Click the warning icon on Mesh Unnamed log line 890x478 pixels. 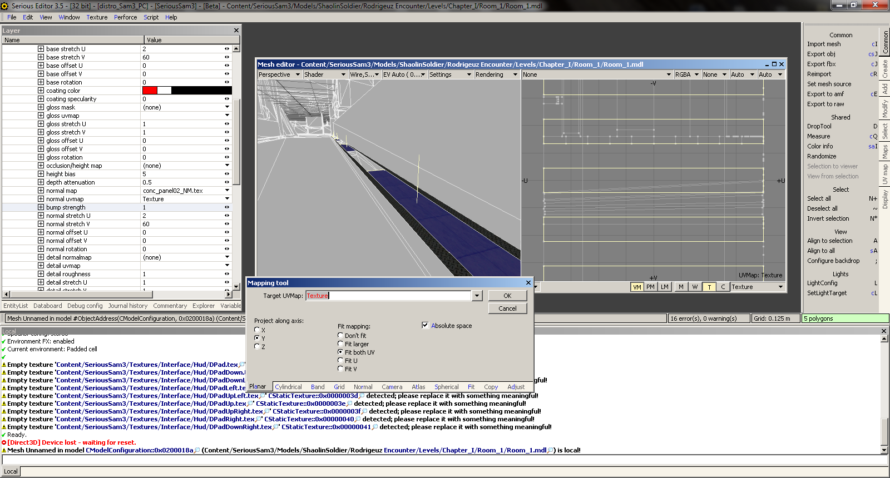[4, 450]
